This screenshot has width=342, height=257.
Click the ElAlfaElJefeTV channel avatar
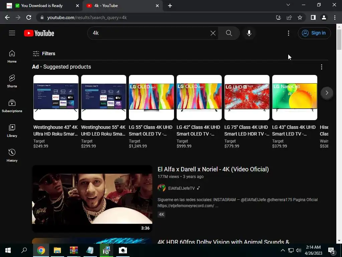[162, 188]
